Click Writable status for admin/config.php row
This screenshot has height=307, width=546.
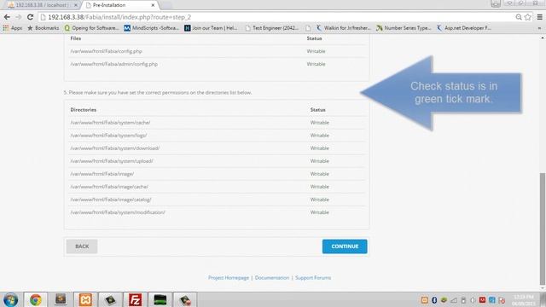317,64
